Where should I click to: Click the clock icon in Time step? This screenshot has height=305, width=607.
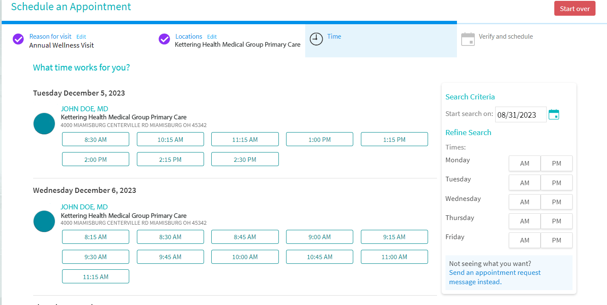[316, 39]
